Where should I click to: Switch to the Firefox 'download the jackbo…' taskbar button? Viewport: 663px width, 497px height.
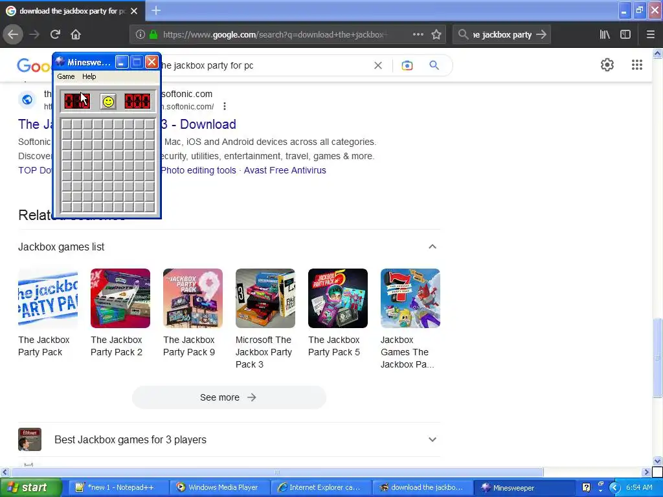422,488
